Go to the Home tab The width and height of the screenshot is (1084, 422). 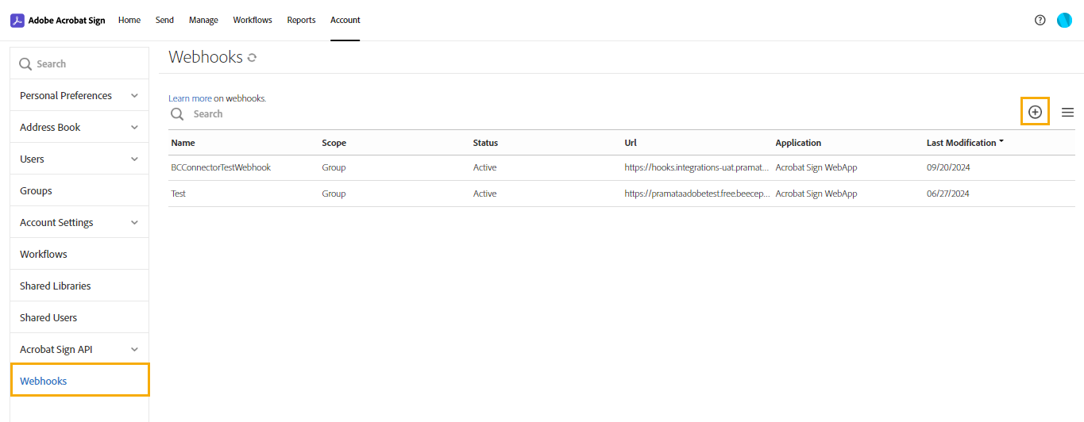[x=129, y=21]
